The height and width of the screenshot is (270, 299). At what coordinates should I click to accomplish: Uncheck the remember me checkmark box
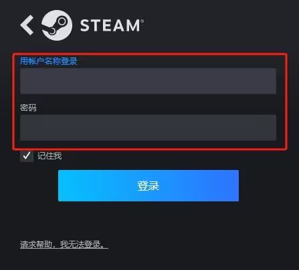[x=27, y=155]
